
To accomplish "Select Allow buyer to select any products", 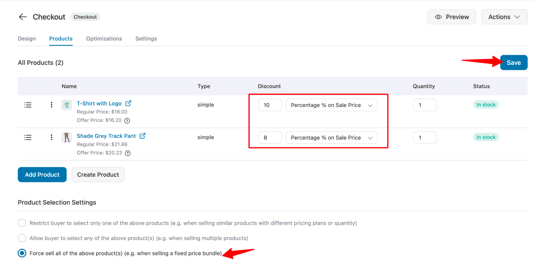I will 22,238.
